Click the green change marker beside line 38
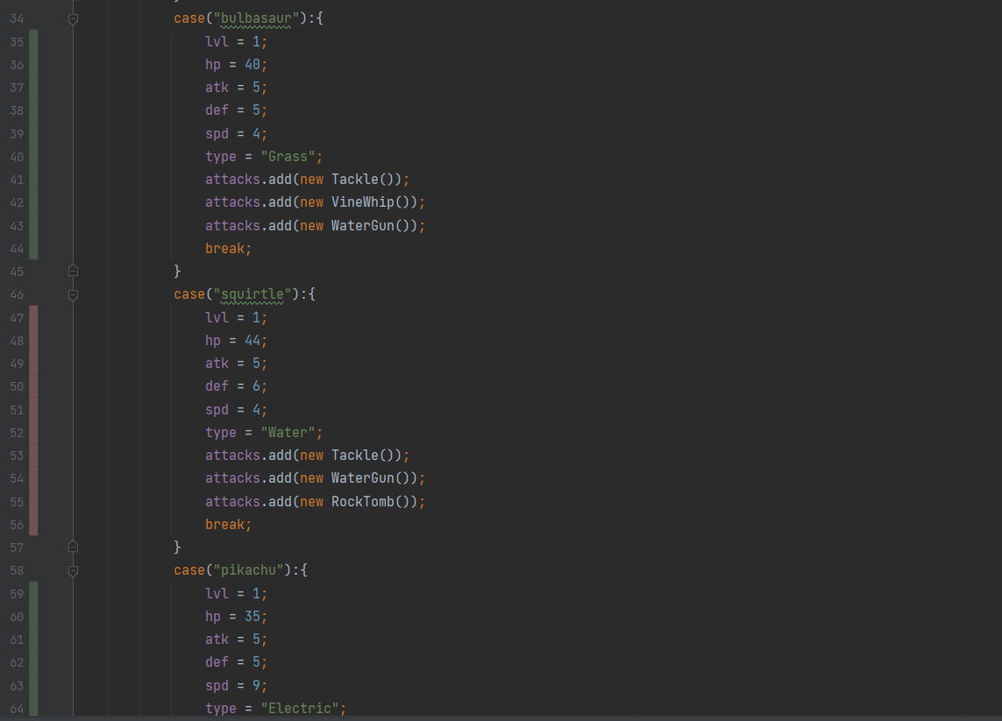 pyautogui.click(x=32, y=110)
